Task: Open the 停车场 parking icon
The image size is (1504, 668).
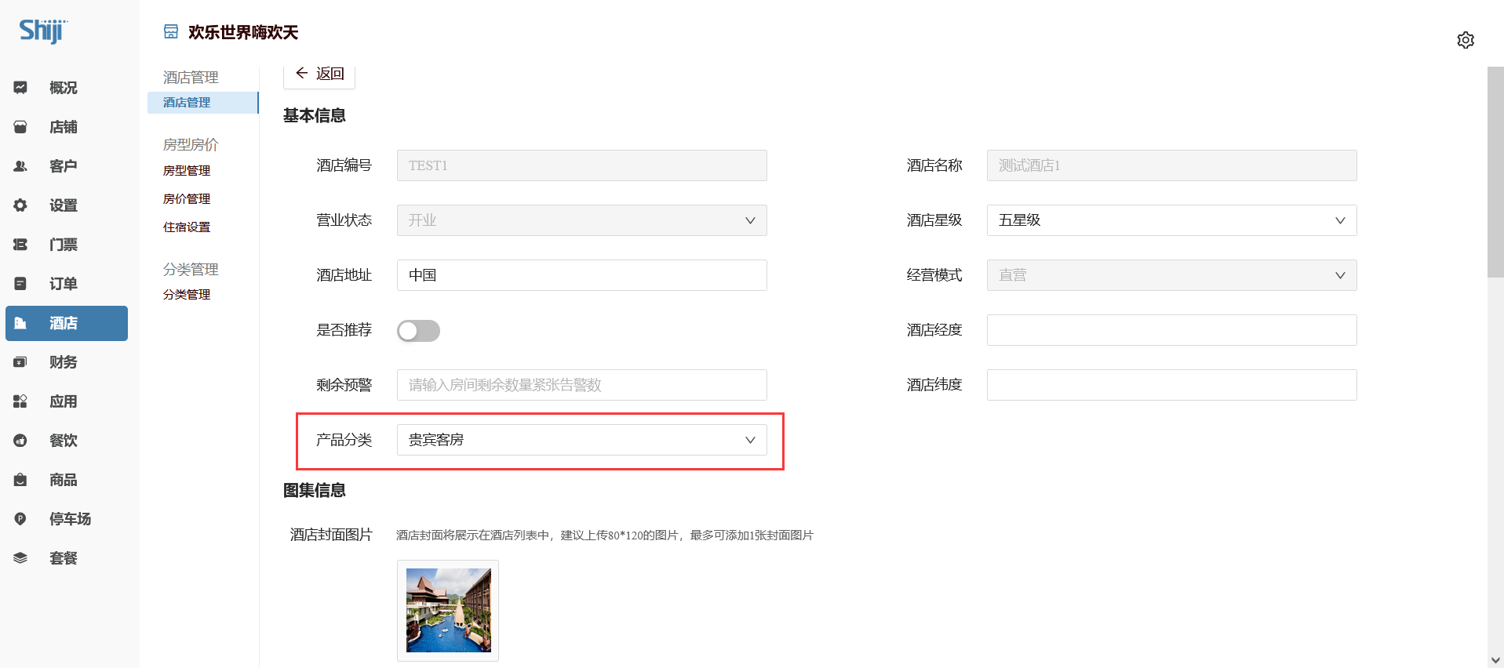Action: coord(20,519)
